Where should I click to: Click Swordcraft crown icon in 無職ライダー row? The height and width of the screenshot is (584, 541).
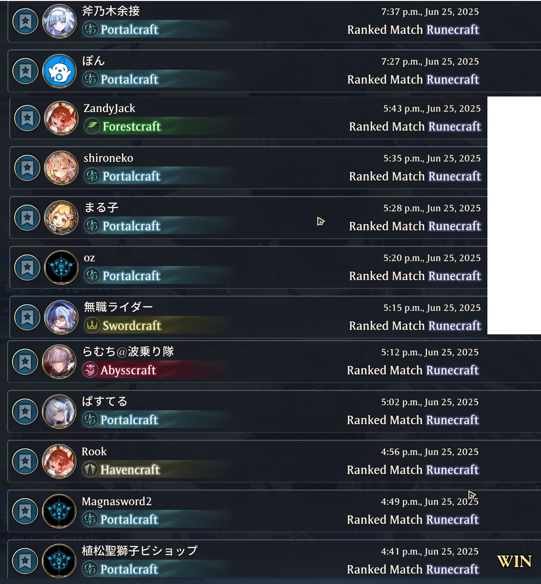(92, 326)
